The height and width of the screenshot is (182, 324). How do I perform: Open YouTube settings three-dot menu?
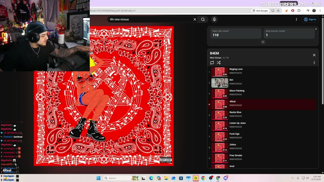point(296,19)
